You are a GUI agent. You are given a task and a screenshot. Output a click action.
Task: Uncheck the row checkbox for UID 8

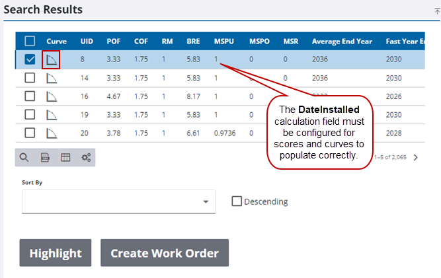point(30,59)
